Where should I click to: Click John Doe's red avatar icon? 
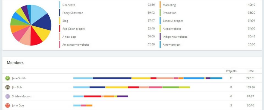[x=8, y=105]
